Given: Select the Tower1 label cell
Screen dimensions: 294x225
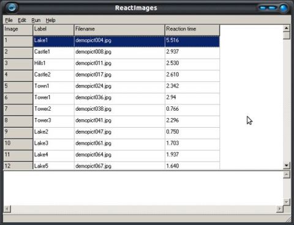Looking at the screenshot, I should pyautogui.click(x=54, y=98).
